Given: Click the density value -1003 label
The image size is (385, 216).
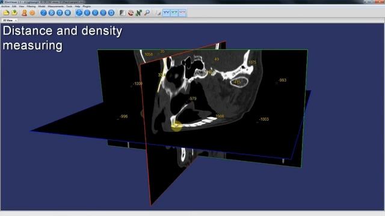Looking at the screenshot, I should [264, 119].
